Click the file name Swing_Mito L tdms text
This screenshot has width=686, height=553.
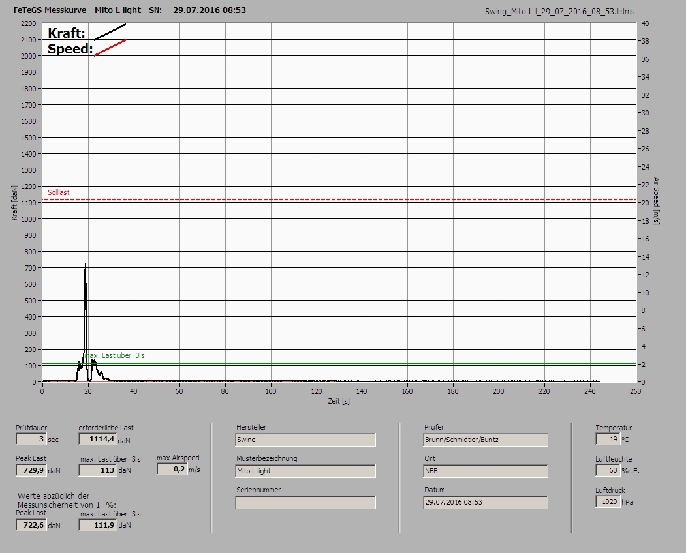559,11
